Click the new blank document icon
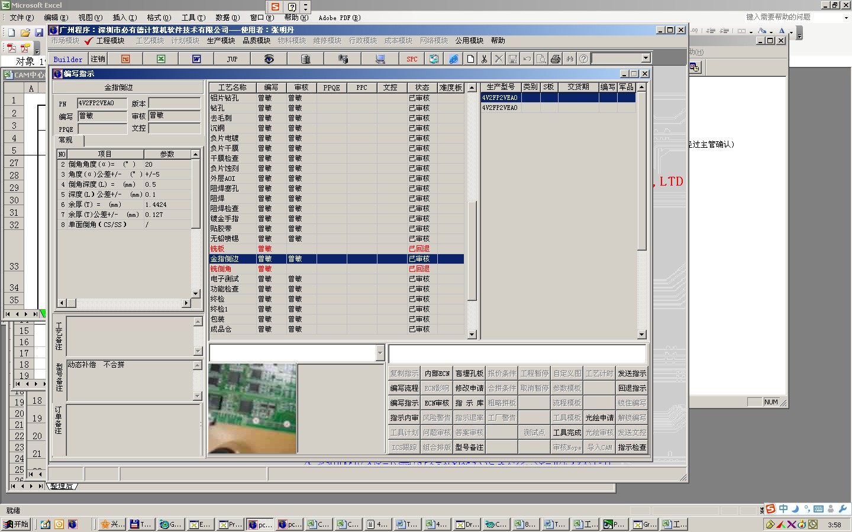Screen dimensions: 852x532 click(470, 59)
